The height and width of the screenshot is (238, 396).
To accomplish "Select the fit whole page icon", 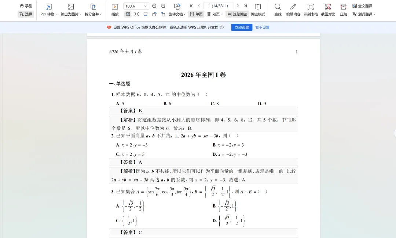I will [137, 14].
